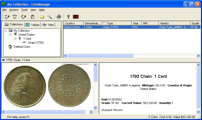The height and width of the screenshot is (120, 202).
Task: Click the details pane up scroll arrow
Action: [198, 65]
